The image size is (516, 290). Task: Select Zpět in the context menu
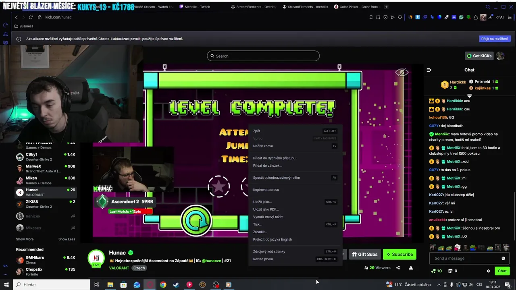pyautogui.click(x=295, y=131)
